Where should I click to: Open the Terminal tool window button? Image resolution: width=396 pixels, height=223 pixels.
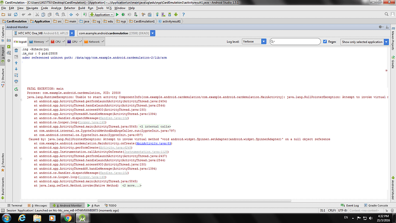[15, 205]
